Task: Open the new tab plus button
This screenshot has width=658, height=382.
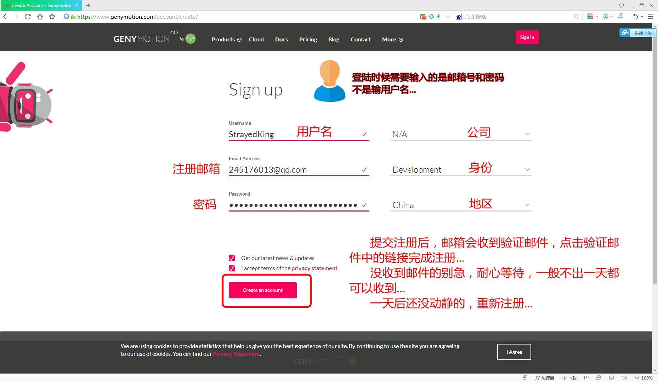Action: [x=88, y=5]
